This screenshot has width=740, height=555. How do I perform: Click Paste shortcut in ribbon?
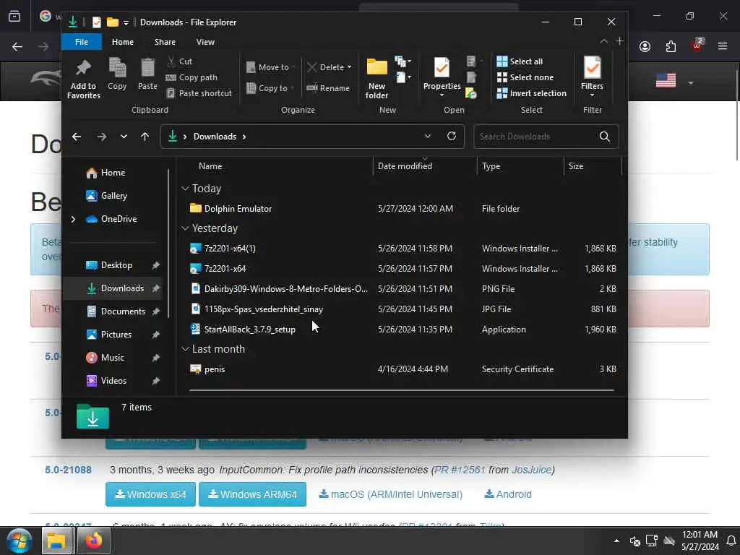(199, 93)
